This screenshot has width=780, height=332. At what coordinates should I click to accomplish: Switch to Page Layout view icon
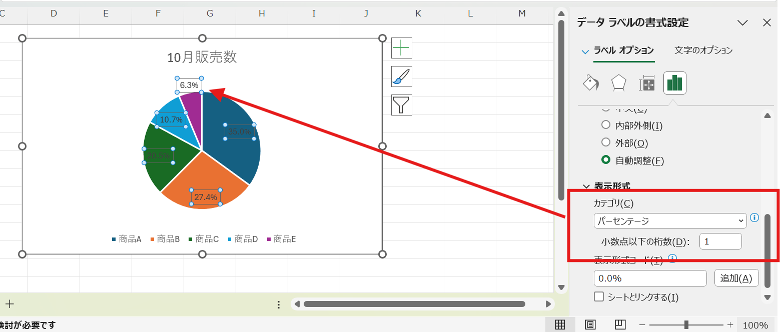tap(590, 324)
